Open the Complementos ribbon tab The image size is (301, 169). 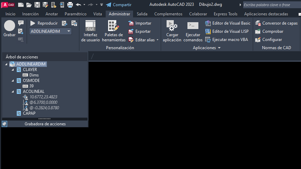tap(168, 14)
